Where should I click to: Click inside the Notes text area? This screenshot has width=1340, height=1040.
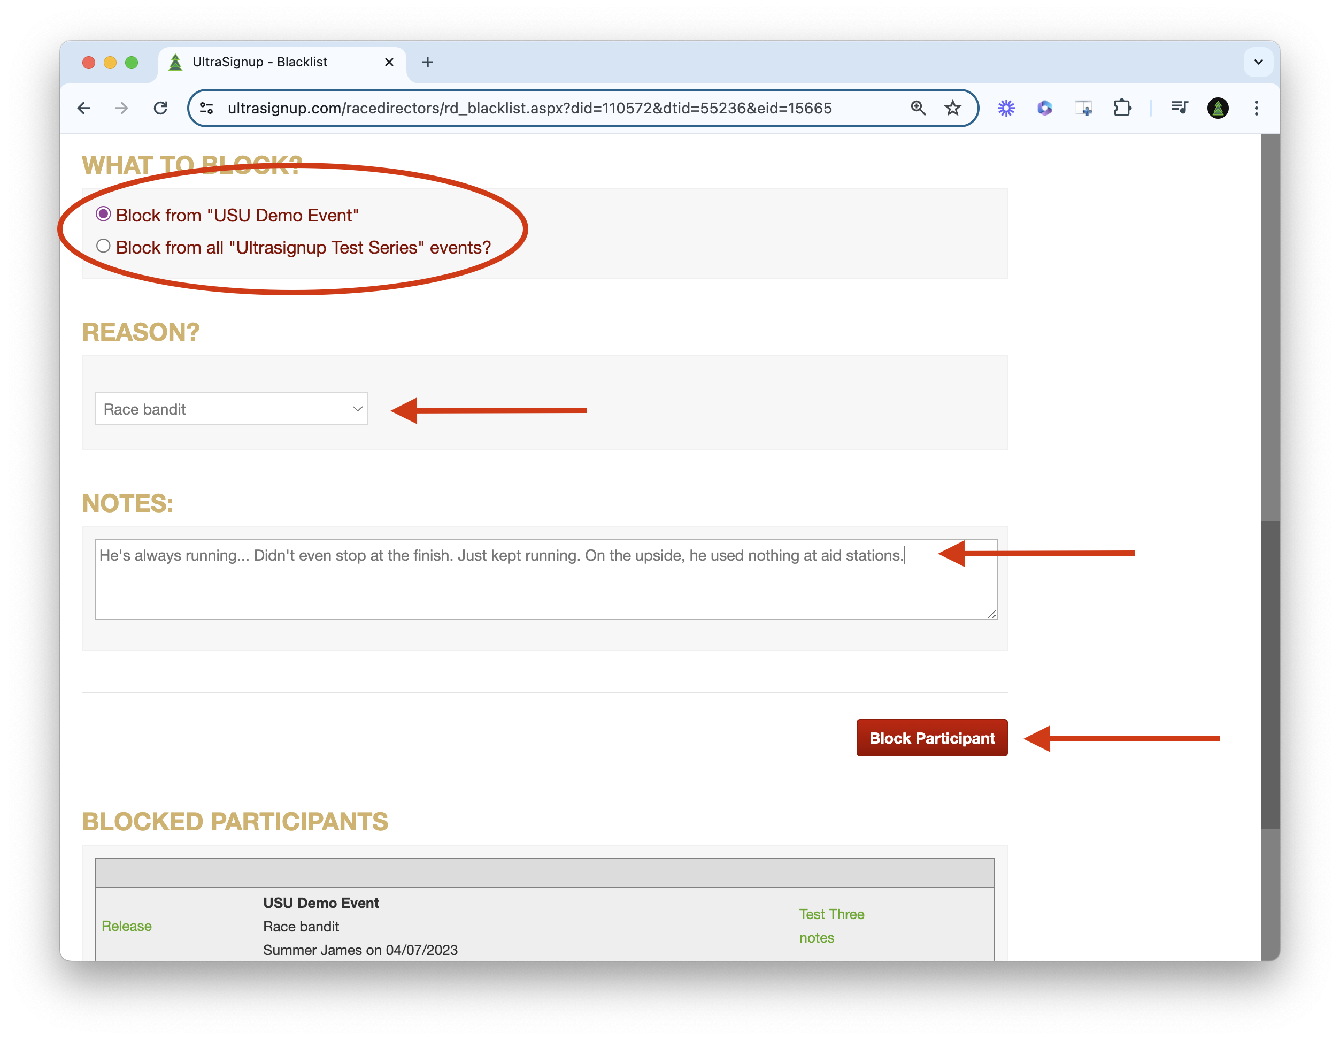click(x=545, y=577)
